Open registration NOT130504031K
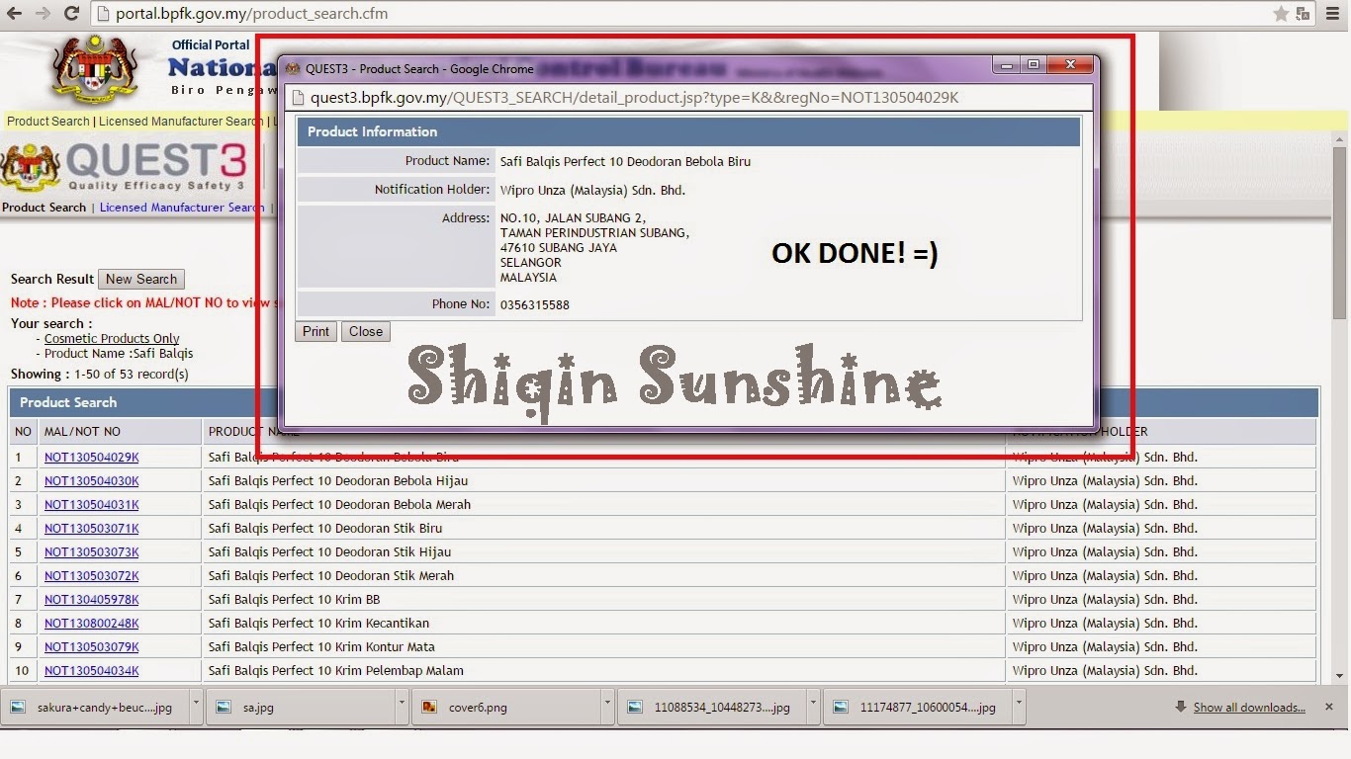 (x=92, y=505)
